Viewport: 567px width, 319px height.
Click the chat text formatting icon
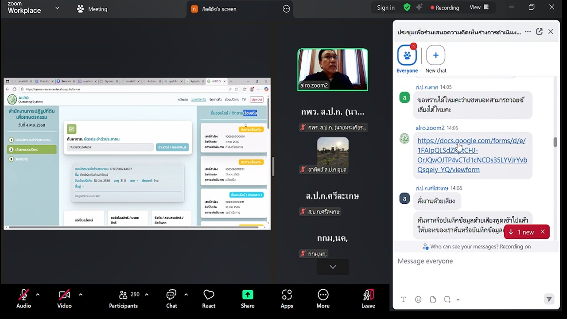click(x=404, y=300)
